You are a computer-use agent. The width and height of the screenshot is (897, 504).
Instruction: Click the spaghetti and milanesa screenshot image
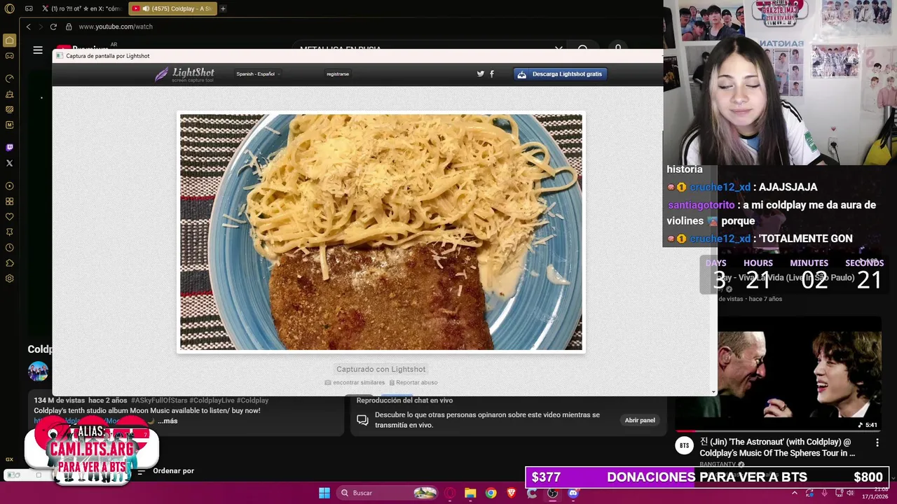tap(381, 232)
